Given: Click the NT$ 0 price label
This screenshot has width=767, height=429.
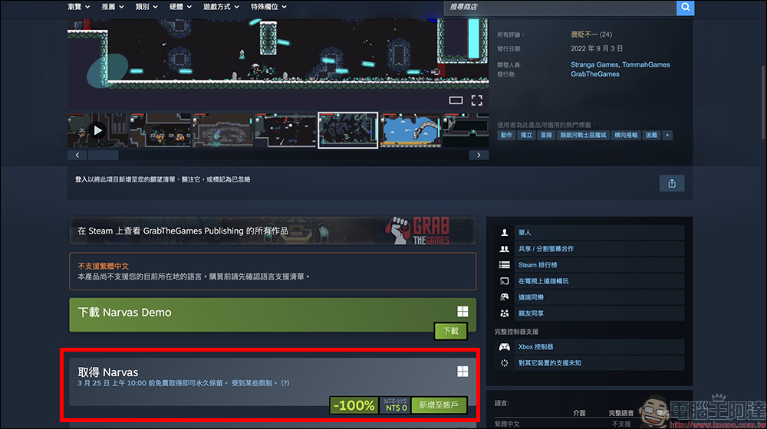Looking at the screenshot, I should 396,408.
